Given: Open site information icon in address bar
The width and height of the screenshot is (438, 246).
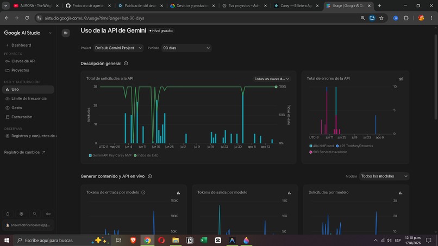Looking at the screenshot, I should pyautogui.click(x=39, y=18).
